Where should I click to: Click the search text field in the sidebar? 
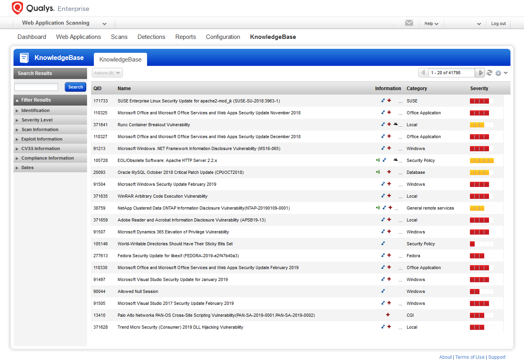[36, 87]
